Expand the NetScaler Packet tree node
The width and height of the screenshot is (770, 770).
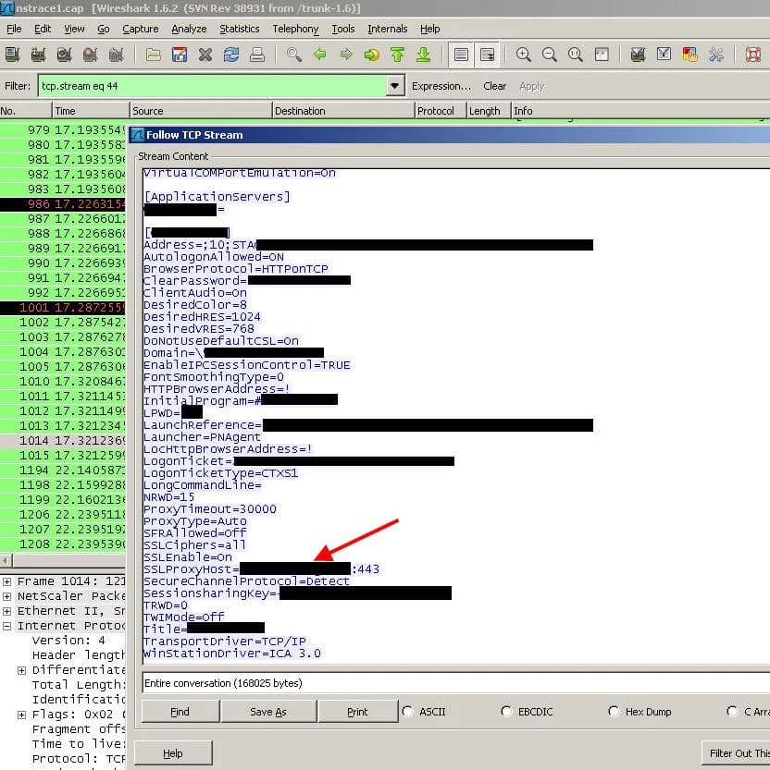pyautogui.click(x=6, y=596)
